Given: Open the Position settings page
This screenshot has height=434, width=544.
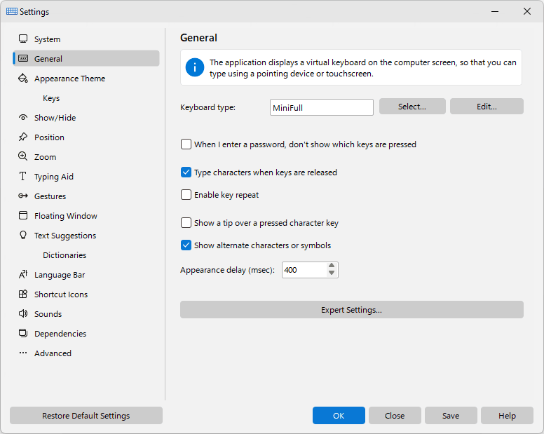Looking at the screenshot, I should pos(86,137).
